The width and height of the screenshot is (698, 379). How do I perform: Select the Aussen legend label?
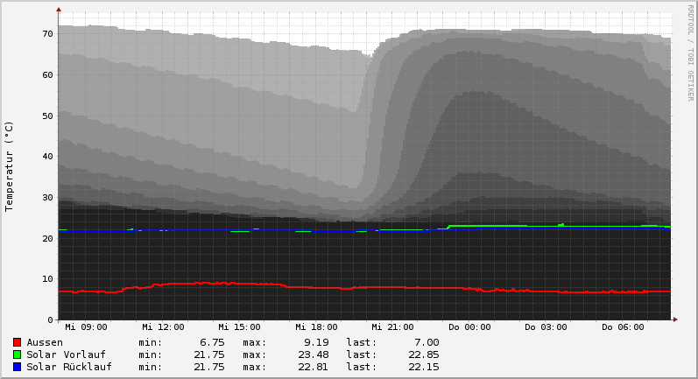pos(45,342)
